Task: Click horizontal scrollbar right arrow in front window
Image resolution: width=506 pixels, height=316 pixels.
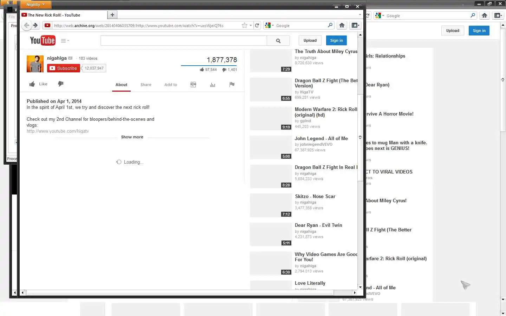Action: tap(355, 292)
